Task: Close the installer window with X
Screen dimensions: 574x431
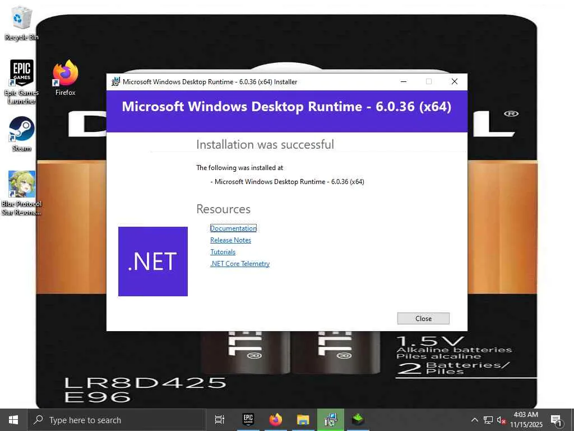Action: coord(454,81)
